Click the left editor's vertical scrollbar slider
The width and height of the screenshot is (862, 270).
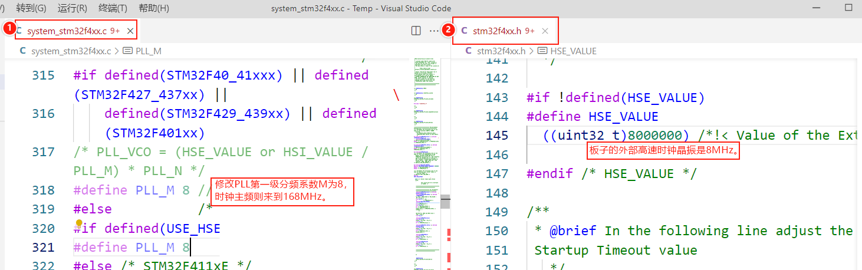tap(445, 202)
